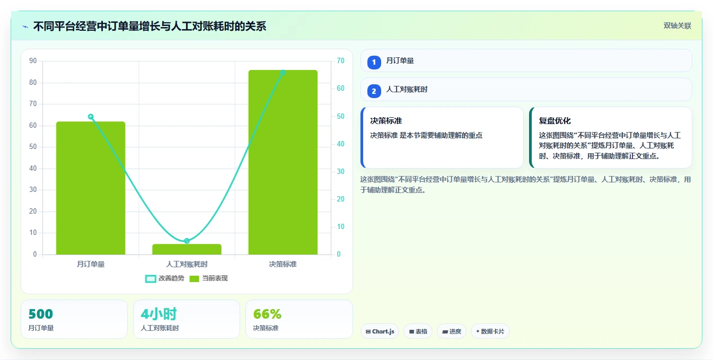The width and height of the screenshot is (713, 360).
Task: Click the 数据卡片 tag
Action: [x=490, y=331]
